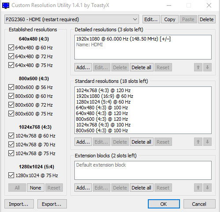Disable 1280x1024 @ 75 Hz resolution

click(11, 175)
